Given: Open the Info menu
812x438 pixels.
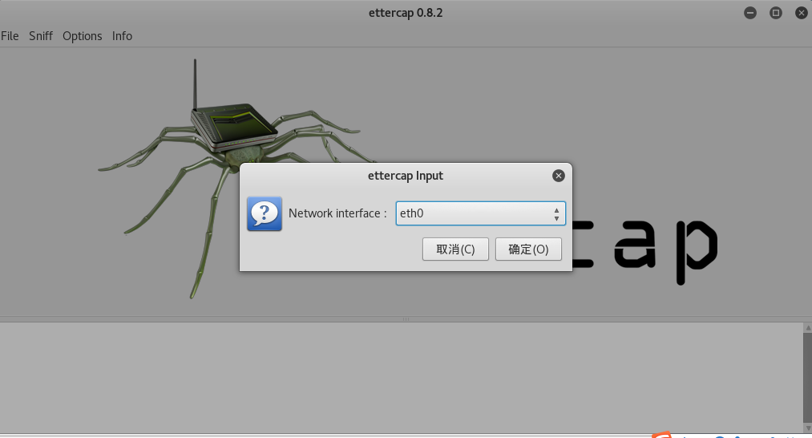Looking at the screenshot, I should (x=122, y=36).
